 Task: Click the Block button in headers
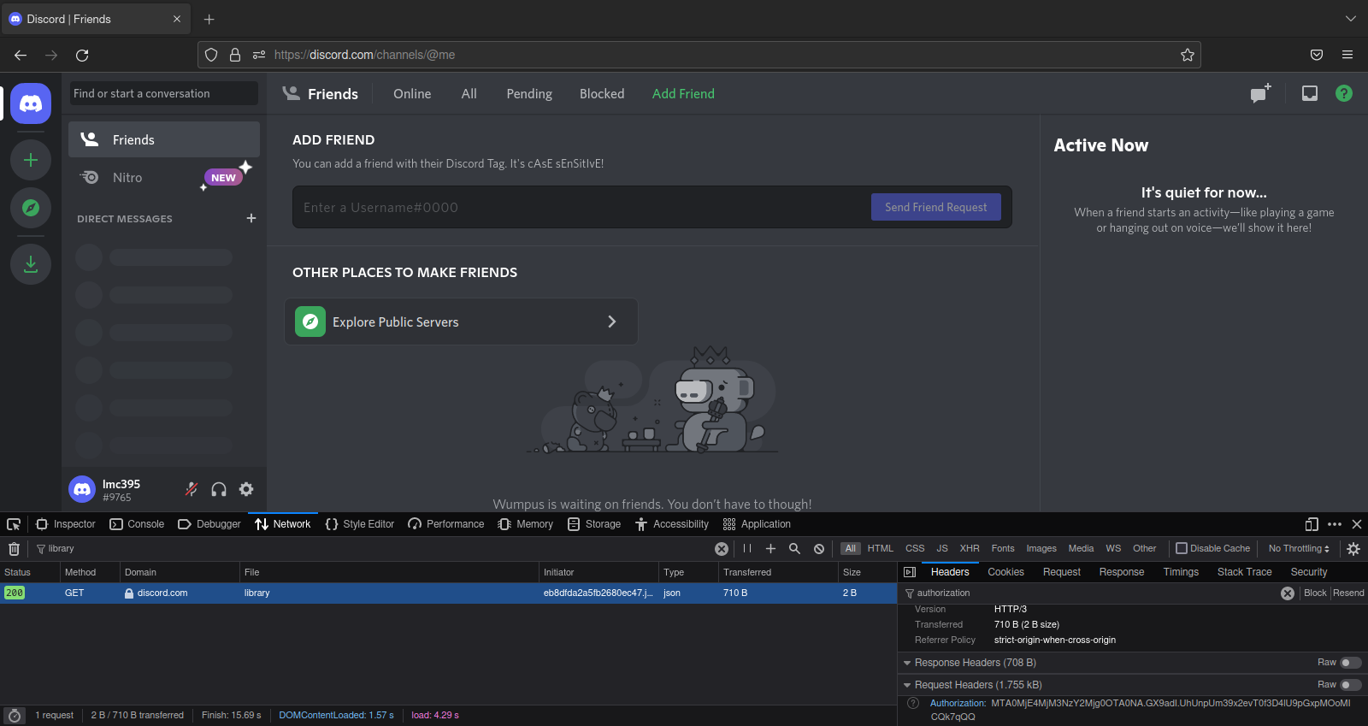click(x=1315, y=593)
